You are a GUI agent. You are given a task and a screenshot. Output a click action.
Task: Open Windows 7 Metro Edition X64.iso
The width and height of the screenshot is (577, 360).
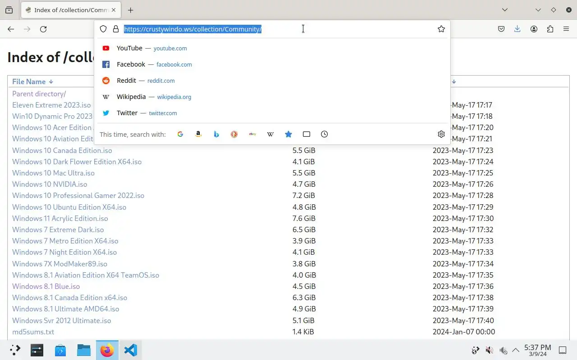click(x=65, y=241)
